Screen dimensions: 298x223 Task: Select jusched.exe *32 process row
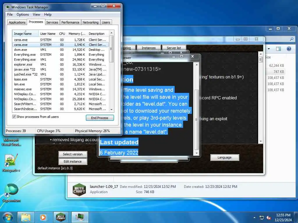tap(61, 74)
